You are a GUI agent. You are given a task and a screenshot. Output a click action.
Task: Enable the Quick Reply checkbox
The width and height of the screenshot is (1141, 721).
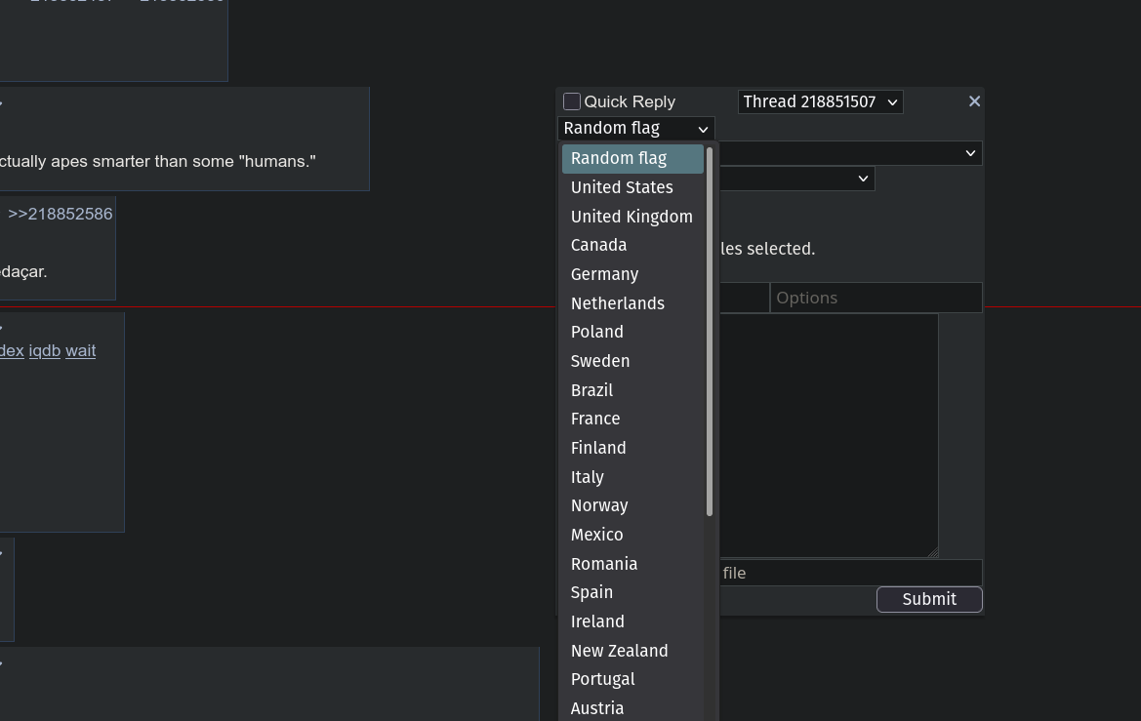coord(572,101)
